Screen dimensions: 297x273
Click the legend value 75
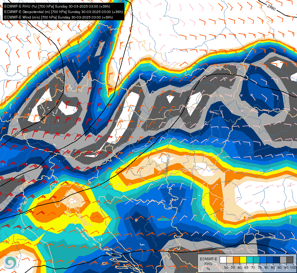tap(260, 268)
